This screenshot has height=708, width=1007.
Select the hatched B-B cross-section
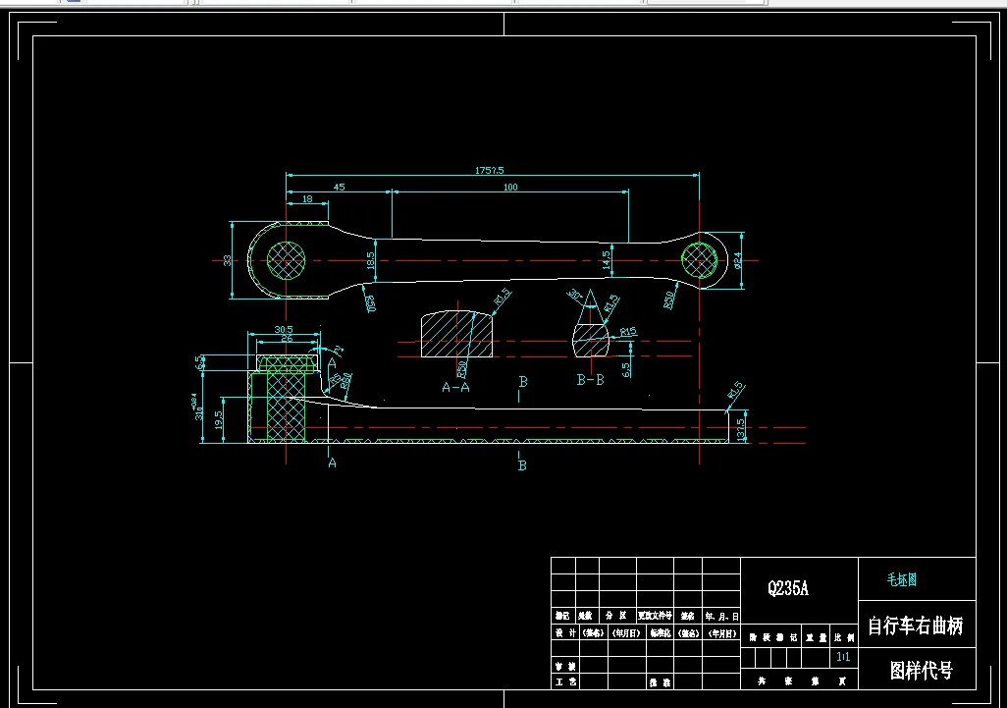coord(591,340)
